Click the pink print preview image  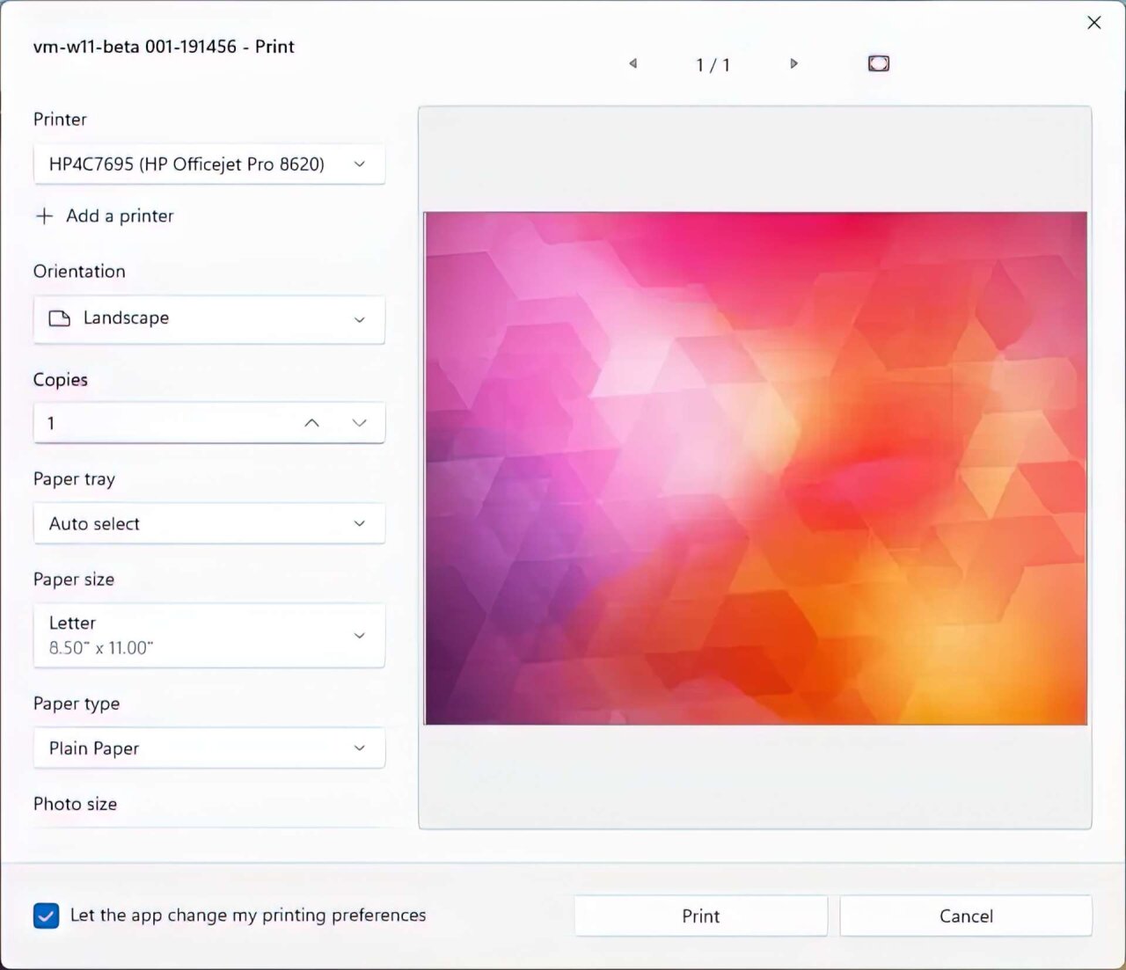point(755,468)
